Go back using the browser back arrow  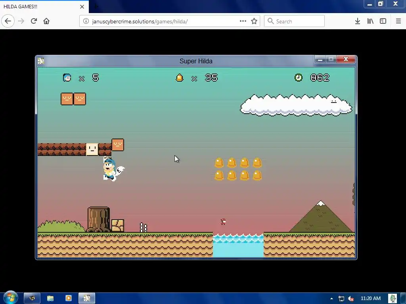point(8,21)
